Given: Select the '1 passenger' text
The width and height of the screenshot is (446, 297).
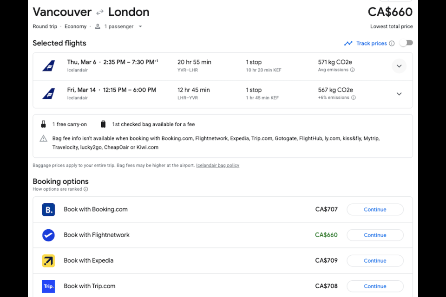Looking at the screenshot, I should tap(118, 26).
